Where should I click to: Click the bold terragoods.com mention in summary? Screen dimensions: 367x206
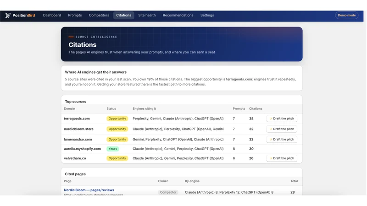(239, 79)
